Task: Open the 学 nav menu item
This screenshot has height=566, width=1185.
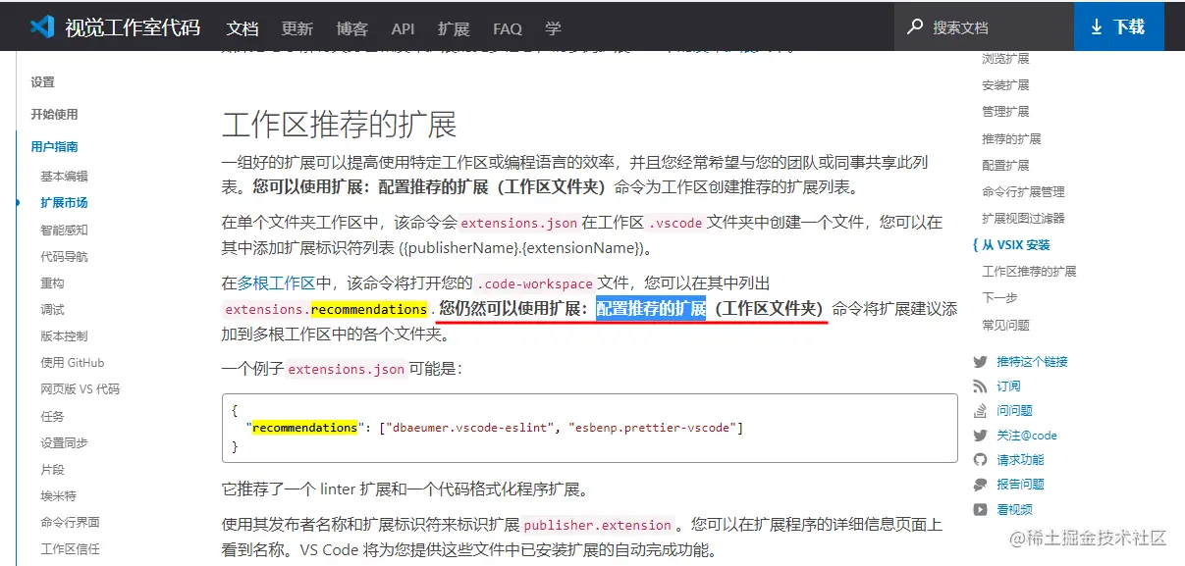Action: point(554,28)
